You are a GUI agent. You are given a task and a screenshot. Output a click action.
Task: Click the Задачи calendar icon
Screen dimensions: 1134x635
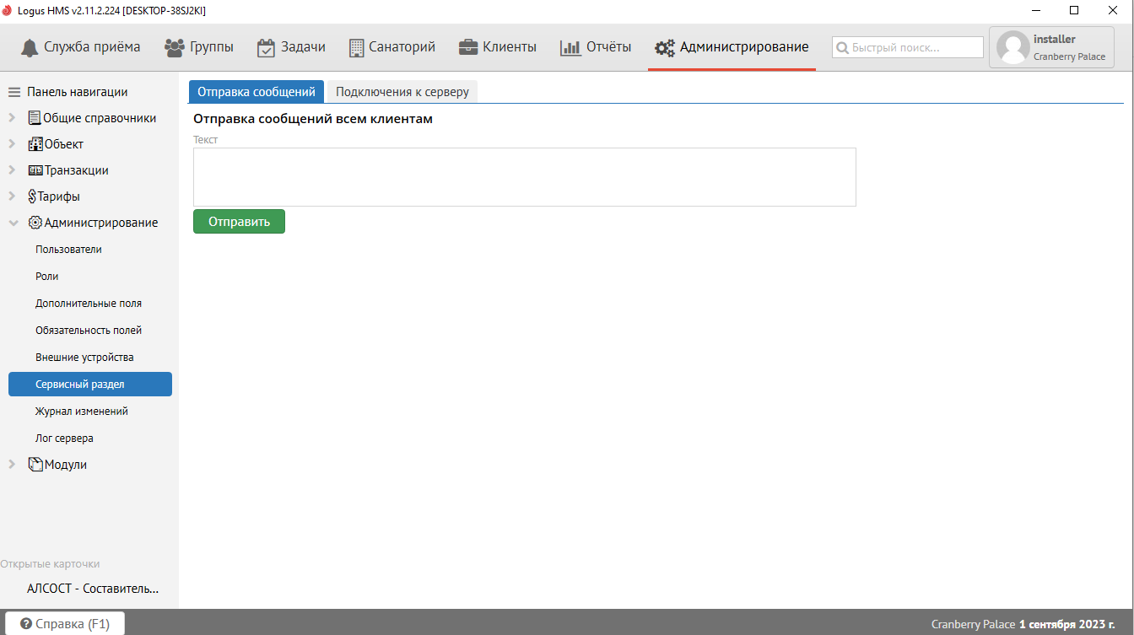tap(266, 47)
